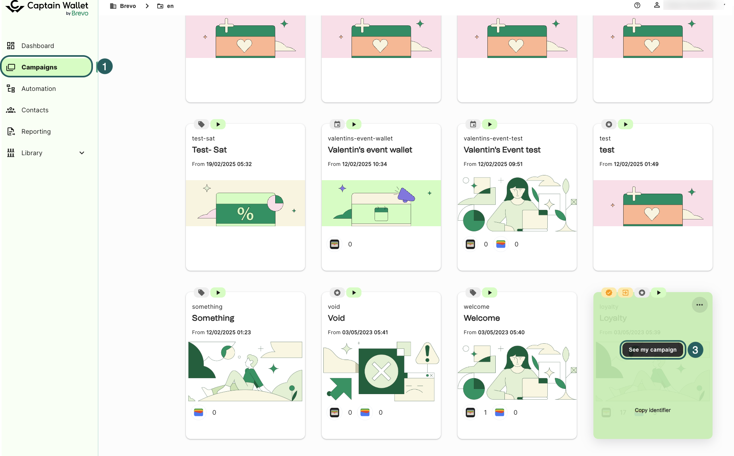Open the Dashboard page
Screen dimensions: 734x456
pyautogui.click(x=37, y=46)
